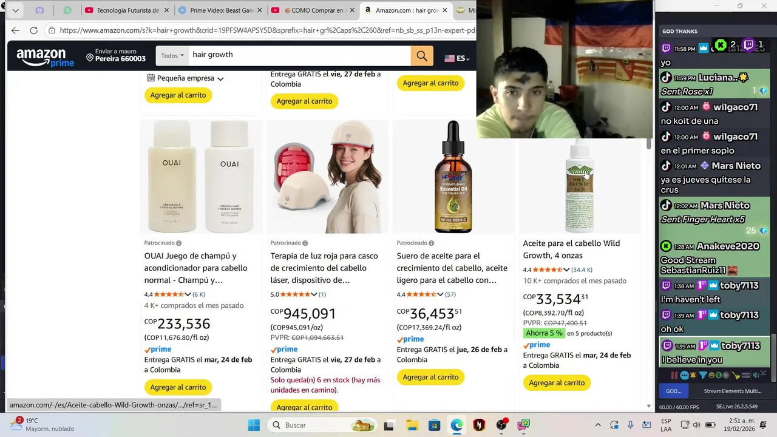Click the orange Amazon search magnifier button
The height and width of the screenshot is (437, 777).
pyautogui.click(x=422, y=56)
